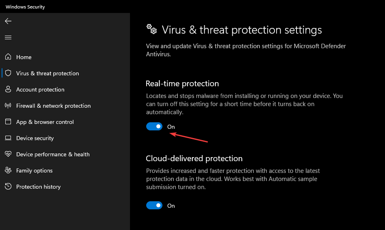Screen dimensions: 385x230
Task: Collapse the hamburger navigation menu
Action: point(8,37)
